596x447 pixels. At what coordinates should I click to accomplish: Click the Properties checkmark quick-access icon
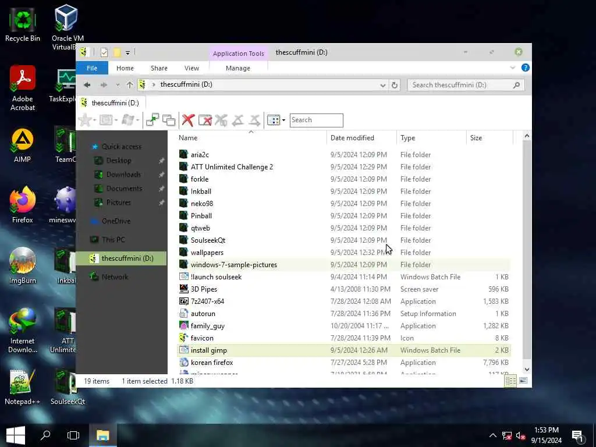pyautogui.click(x=104, y=52)
